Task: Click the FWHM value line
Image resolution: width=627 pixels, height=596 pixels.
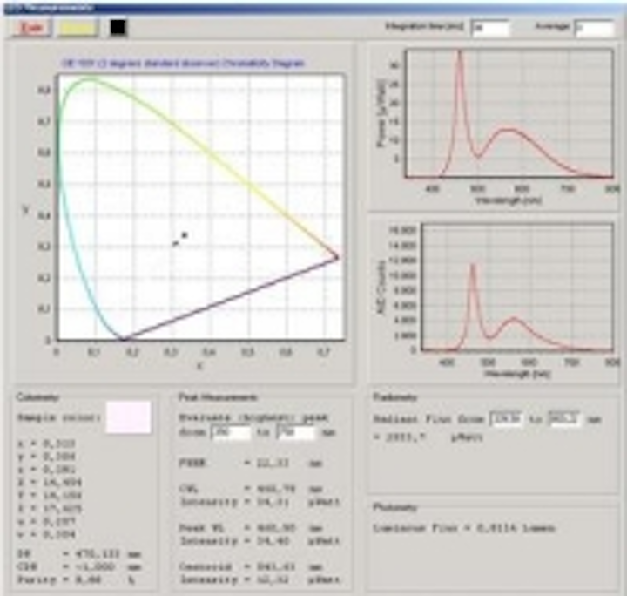Action: pyautogui.click(x=250, y=464)
